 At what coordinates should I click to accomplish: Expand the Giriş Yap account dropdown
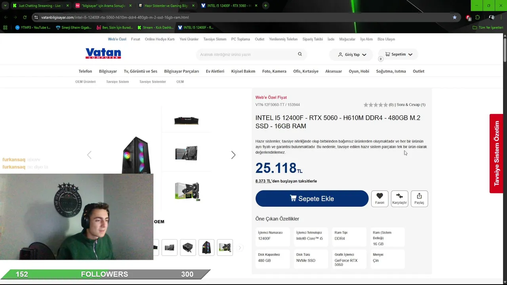[352, 54]
